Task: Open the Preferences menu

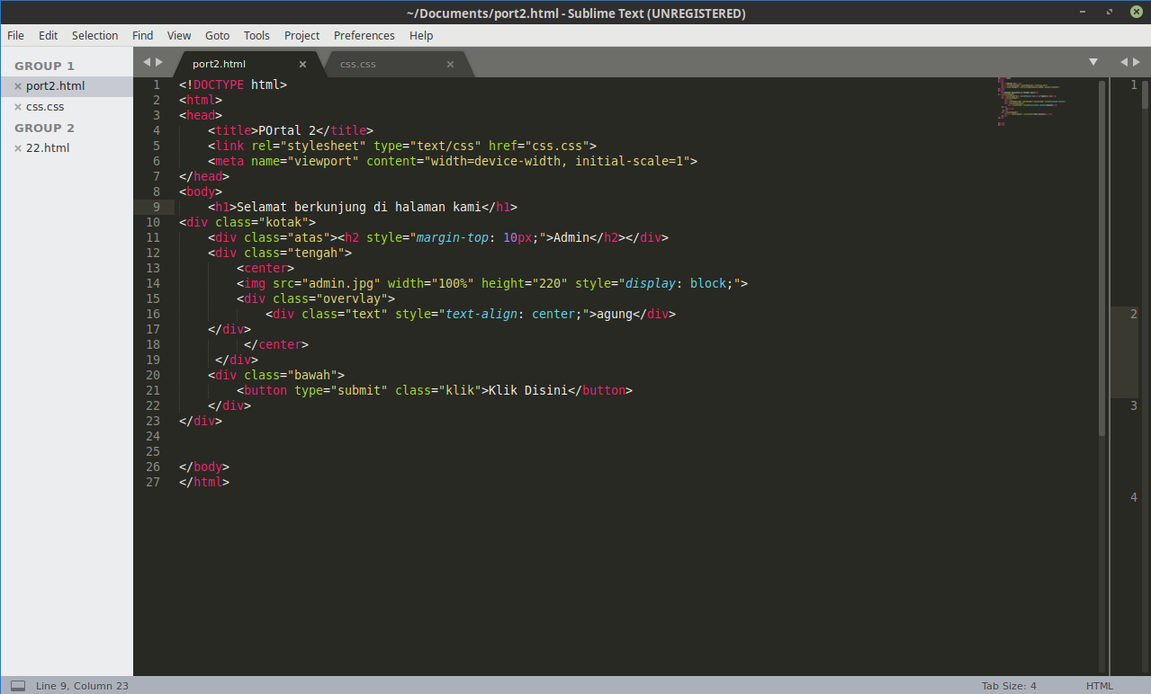Action: pyautogui.click(x=364, y=36)
